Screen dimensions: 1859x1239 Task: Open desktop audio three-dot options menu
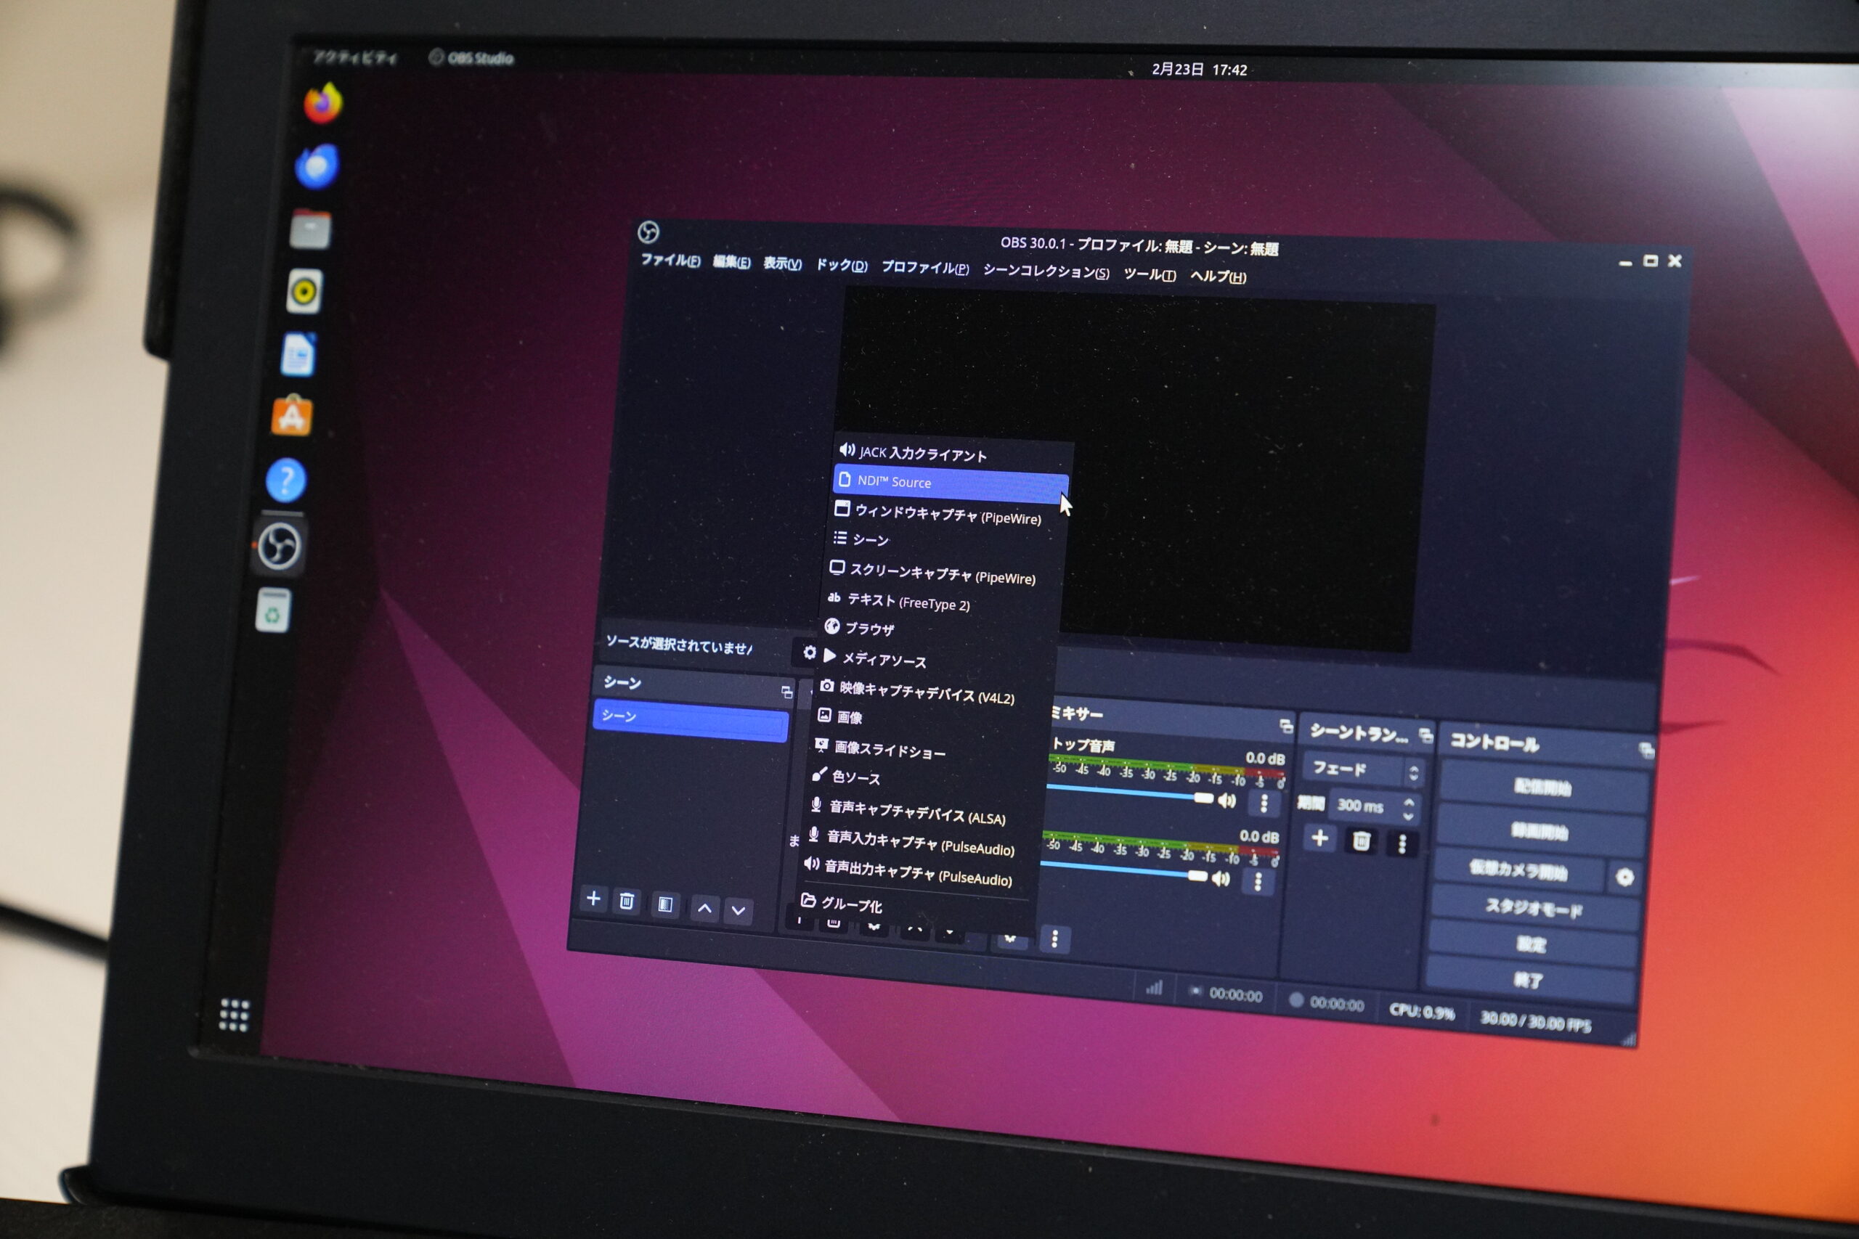tap(1264, 804)
